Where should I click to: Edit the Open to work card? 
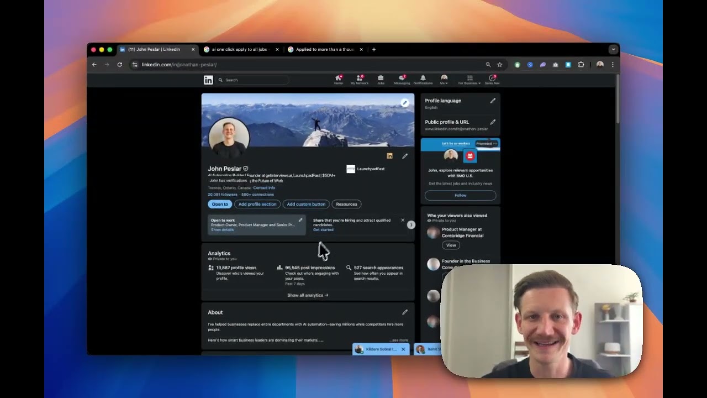click(300, 220)
